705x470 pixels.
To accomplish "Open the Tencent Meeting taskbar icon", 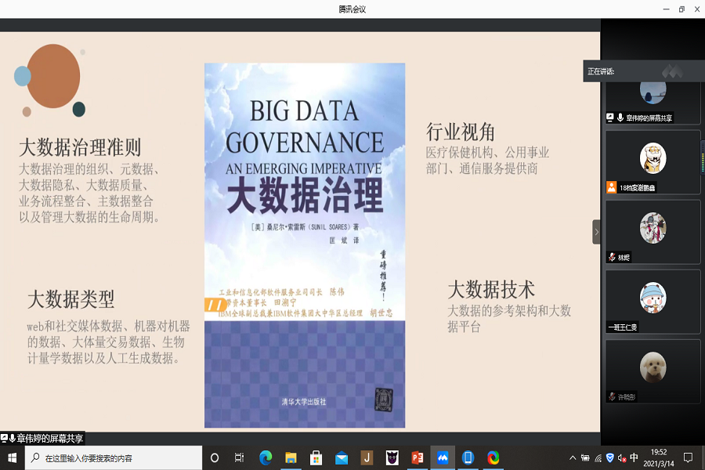I will [443, 457].
